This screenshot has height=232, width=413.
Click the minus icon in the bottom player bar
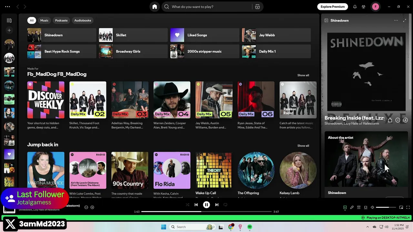coord(86,207)
